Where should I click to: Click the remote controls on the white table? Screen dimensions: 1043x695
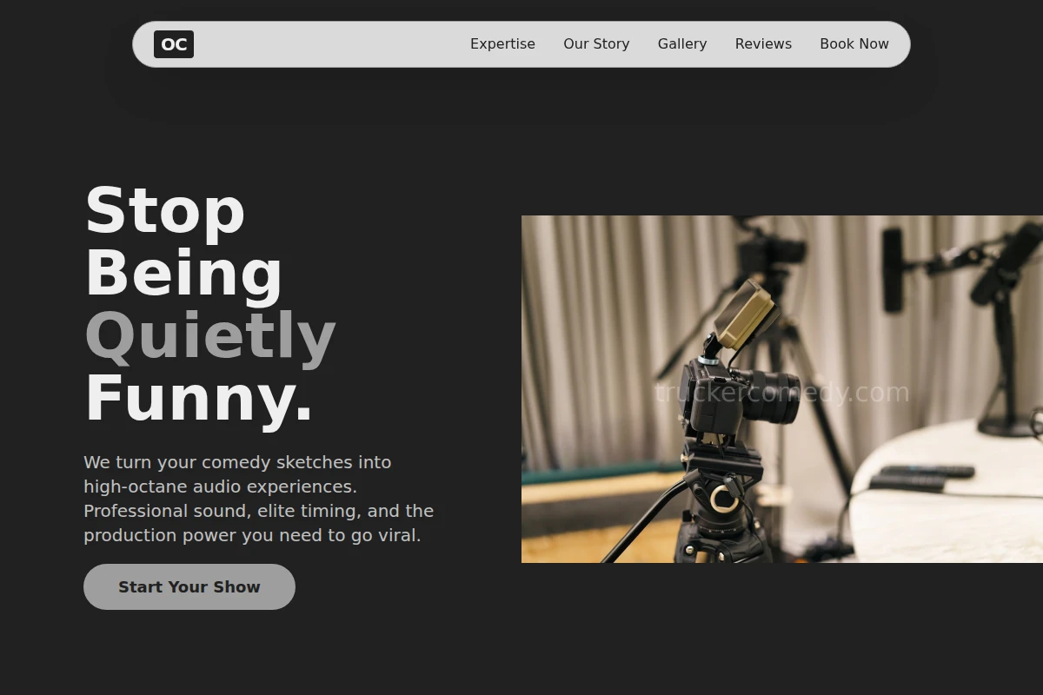click(922, 477)
